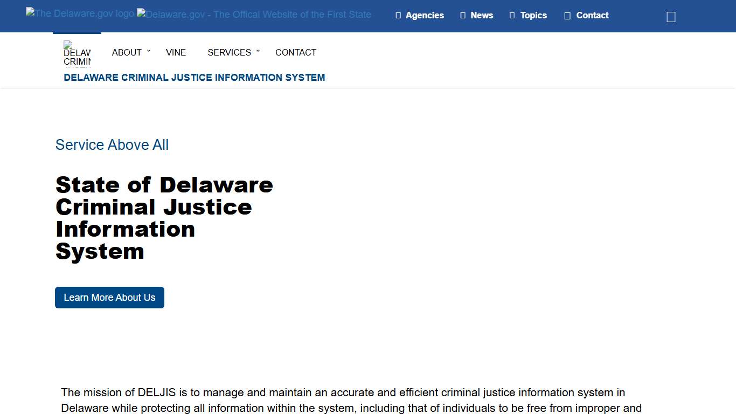Screen dimensions: 736x414
Task: Open CONTACT from the navigation bar
Action: (295, 52)
